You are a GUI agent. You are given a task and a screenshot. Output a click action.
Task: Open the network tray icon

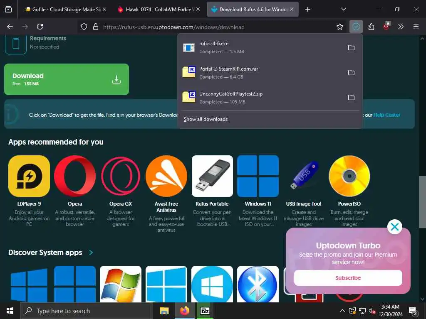(362, 311)
